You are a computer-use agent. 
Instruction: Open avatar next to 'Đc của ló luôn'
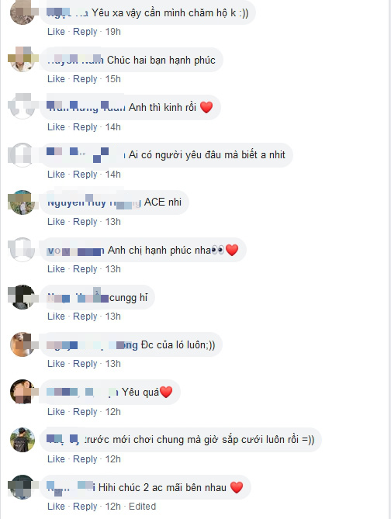pyautogui.click(x=22, y=344)
